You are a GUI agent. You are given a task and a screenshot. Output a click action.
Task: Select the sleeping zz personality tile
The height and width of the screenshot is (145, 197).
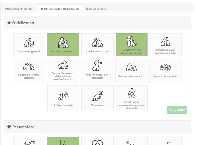point(166,141)
